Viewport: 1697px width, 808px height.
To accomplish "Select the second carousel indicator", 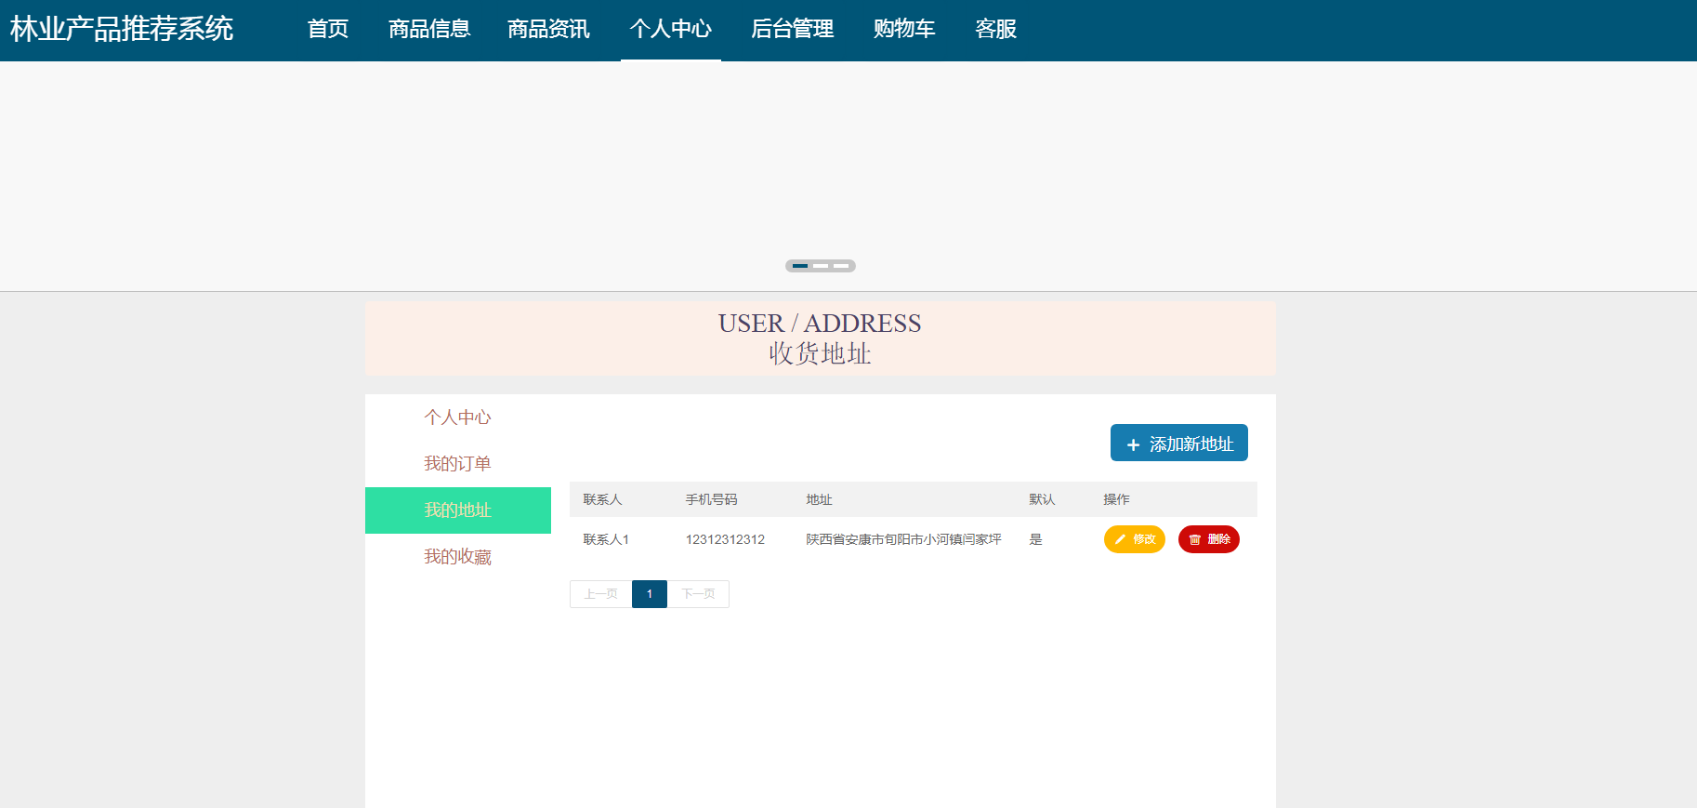I will pos(821,266).
